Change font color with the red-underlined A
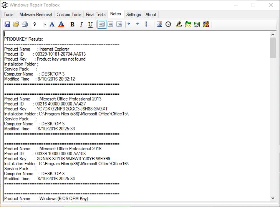This screenshot has height=207, width=280. click(61, 24)
